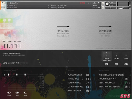Click the Transpose lock icon
This screenshot has width=132, height=99.
[x=91, y=79]
